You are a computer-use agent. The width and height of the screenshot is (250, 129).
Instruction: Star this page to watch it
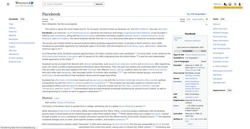[x=207, y=19]
